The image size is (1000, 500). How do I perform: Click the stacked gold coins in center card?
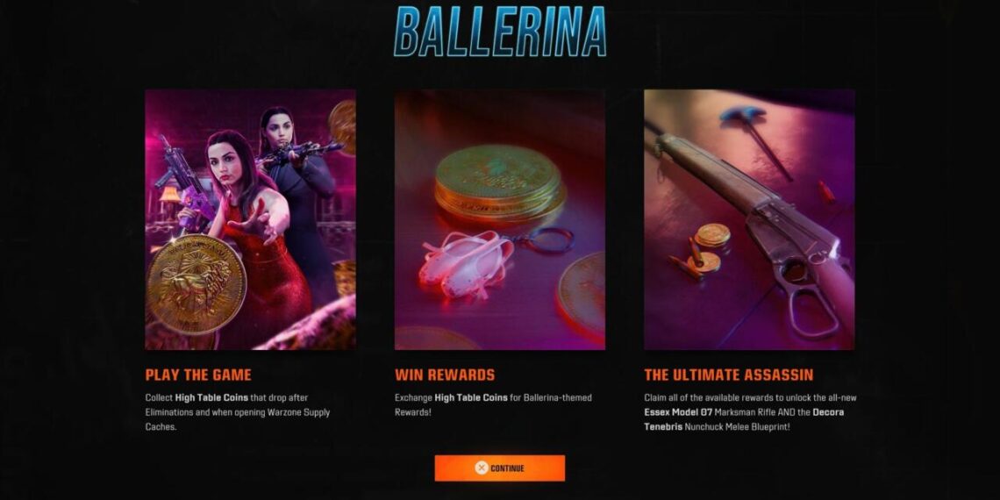point(499,182)
